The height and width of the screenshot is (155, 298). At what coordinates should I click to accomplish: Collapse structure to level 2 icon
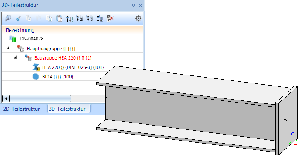pos(80,18)
